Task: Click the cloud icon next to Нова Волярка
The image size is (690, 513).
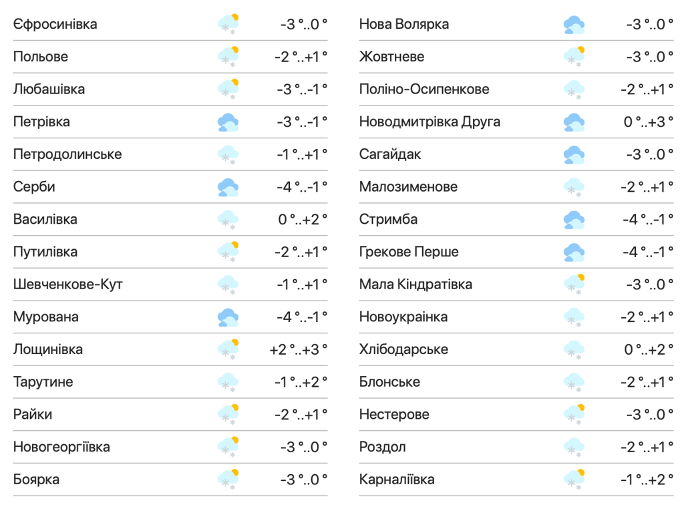Action: [x=574, y=25]
